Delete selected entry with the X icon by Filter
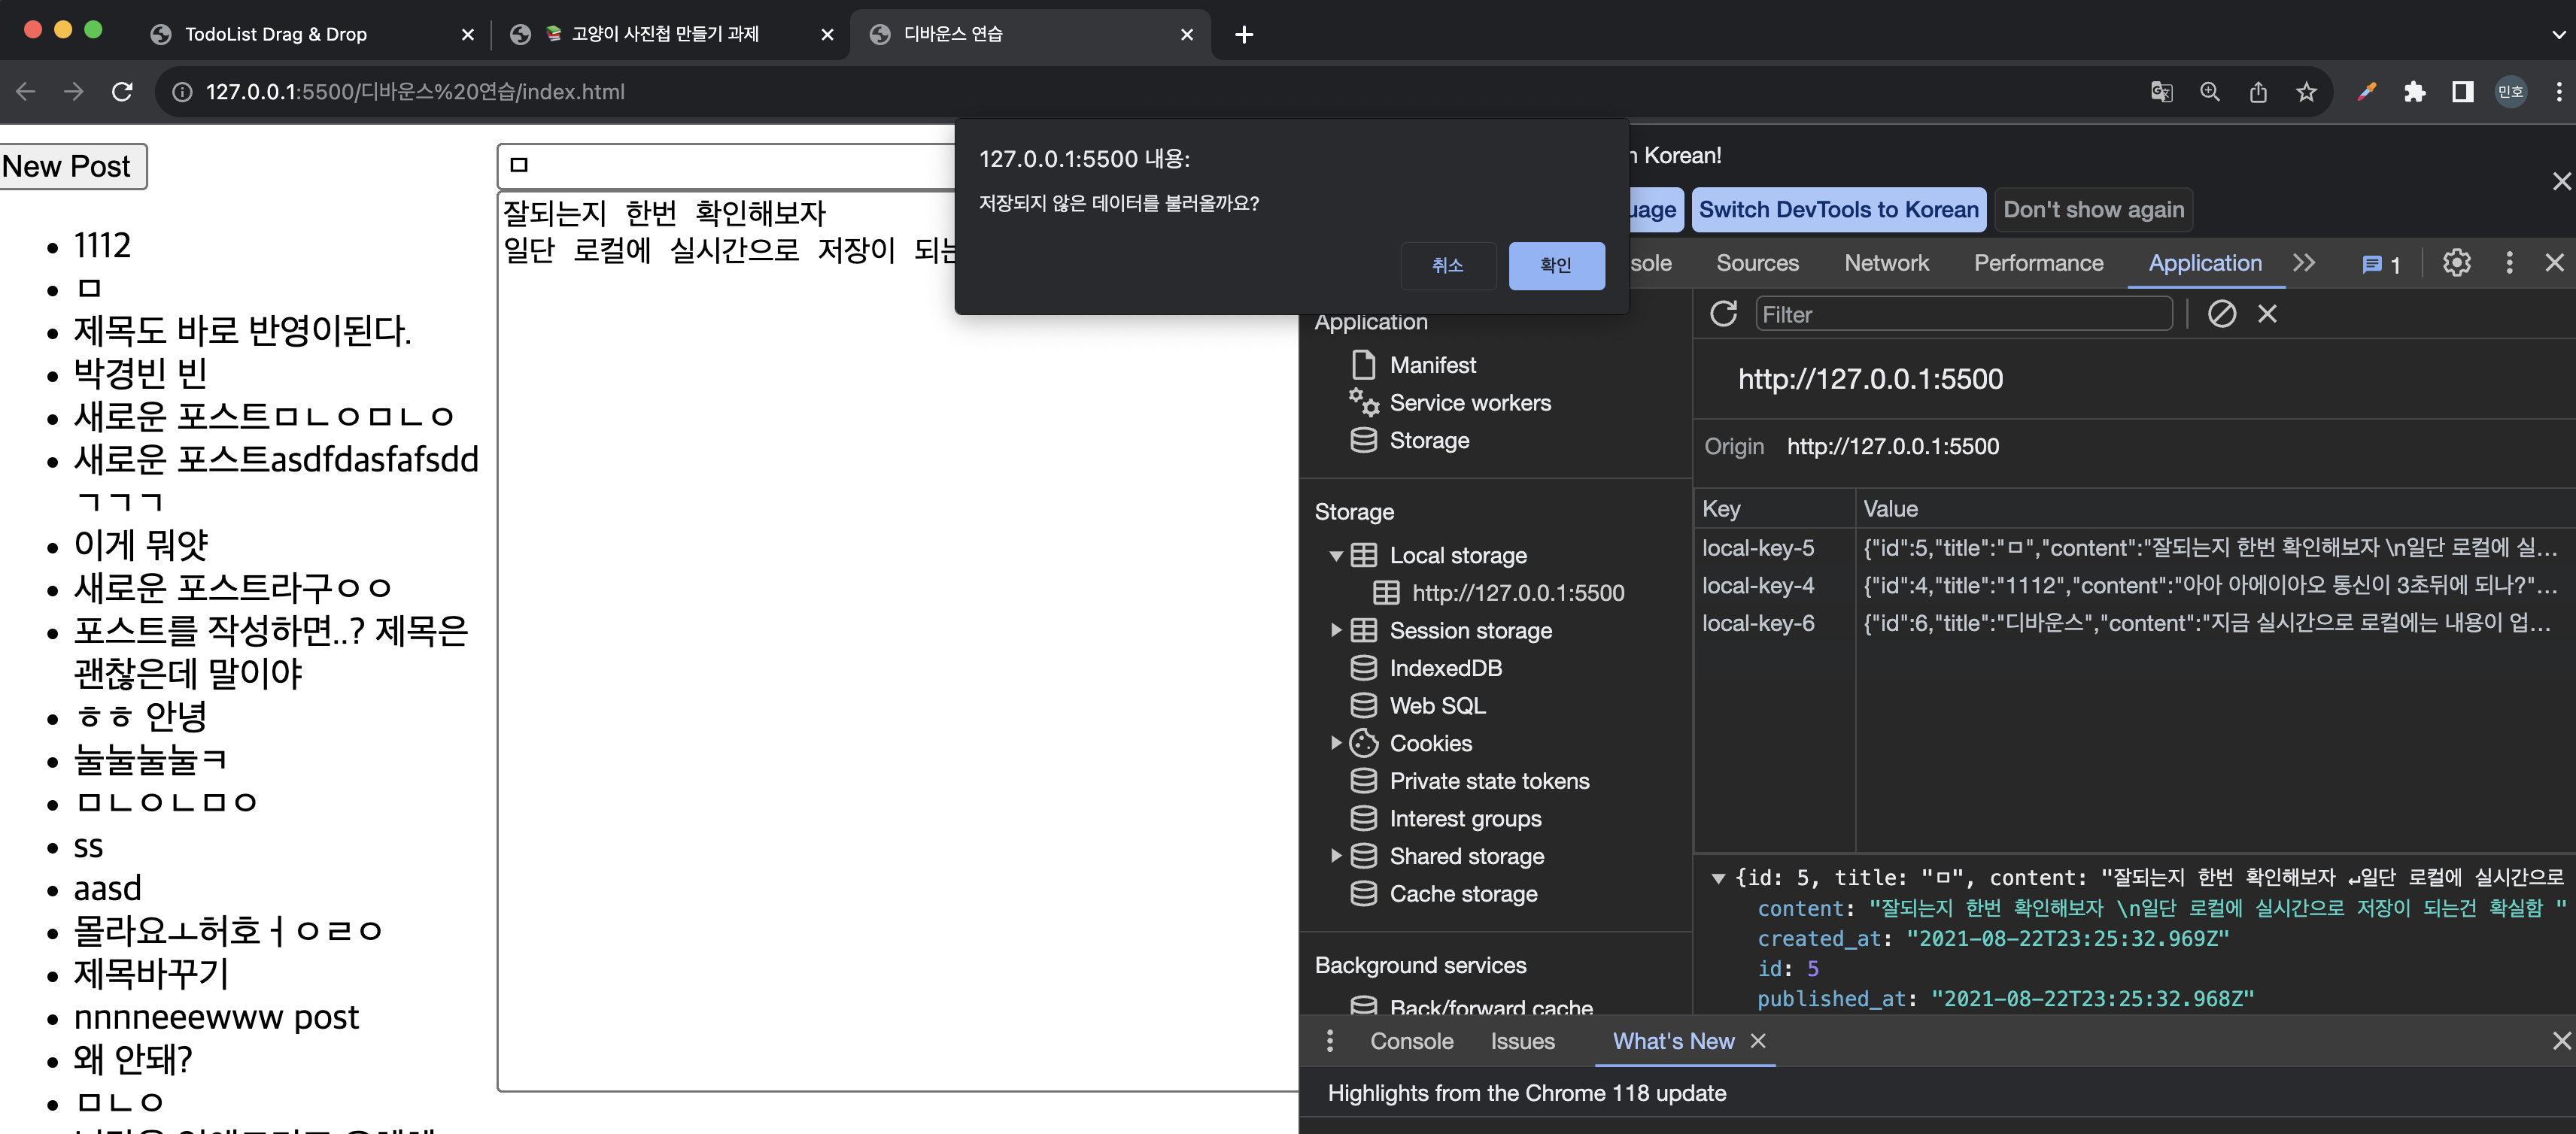Image resolution: width=2576 pixels, height=1134 pixels. pyautogui.click(x=2267, y=314)
